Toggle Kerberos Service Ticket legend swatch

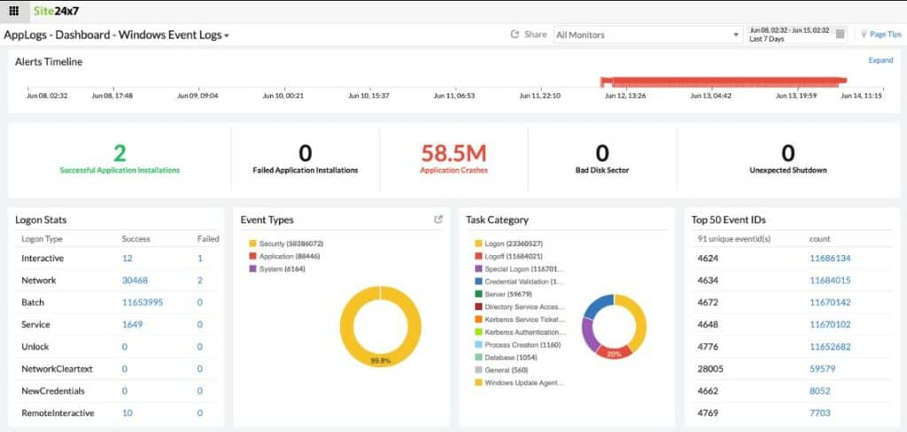[477, 320]
